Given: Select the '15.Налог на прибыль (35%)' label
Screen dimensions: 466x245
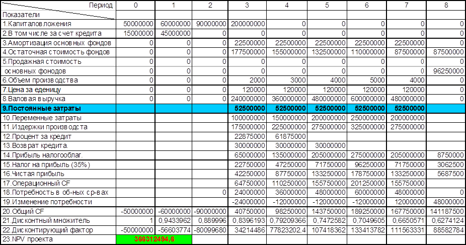Looking at the screenshot, I should pos(58,165).
